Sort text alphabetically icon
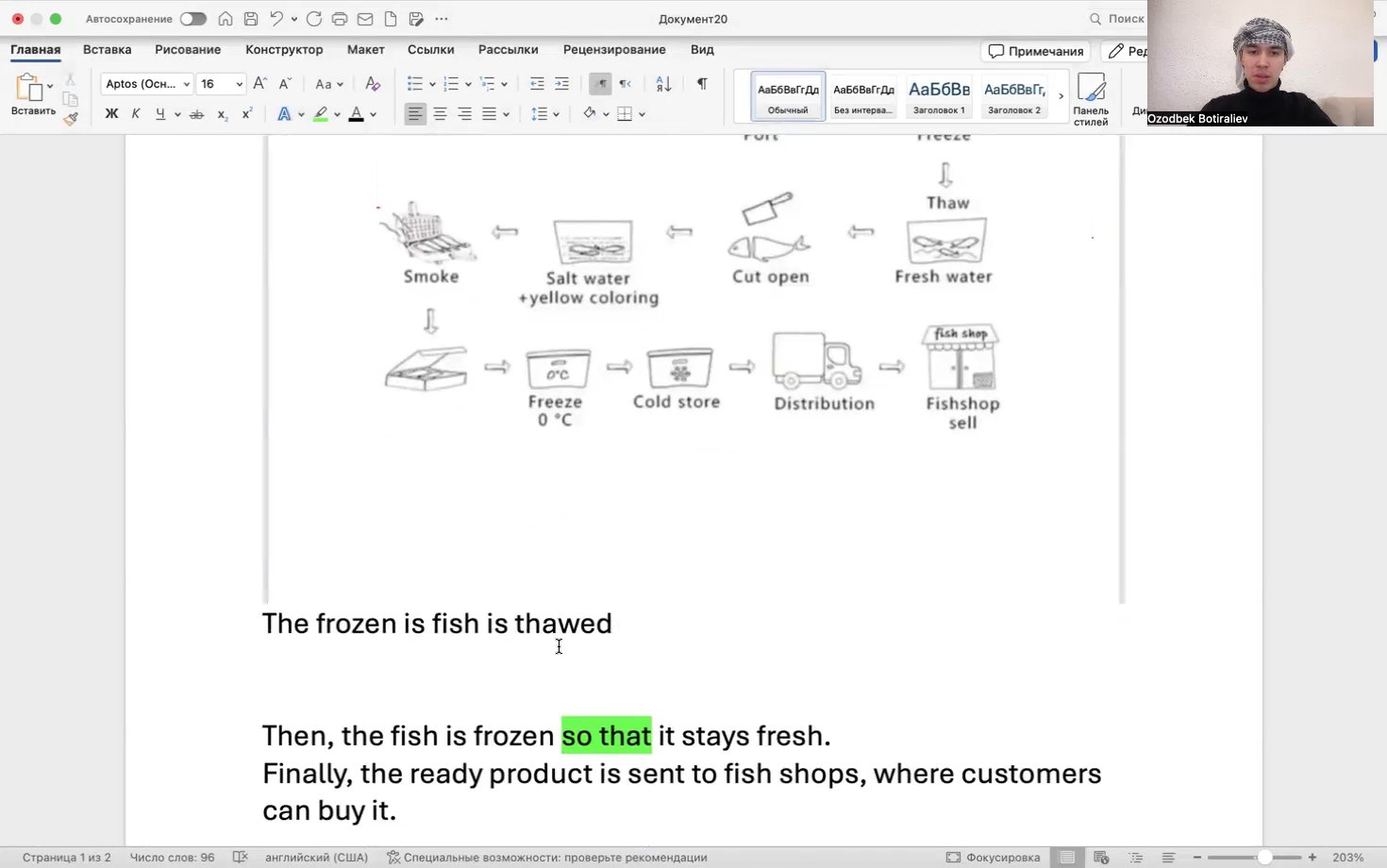 point(663,84)
